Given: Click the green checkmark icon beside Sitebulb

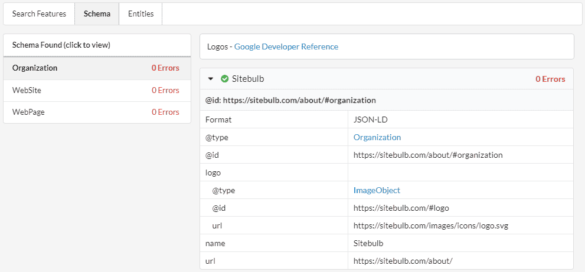Looking at the screenshot, I should click(x=224, y=79).
